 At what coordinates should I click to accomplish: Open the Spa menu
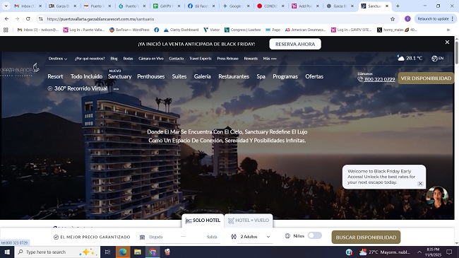[x=261, y=76]
